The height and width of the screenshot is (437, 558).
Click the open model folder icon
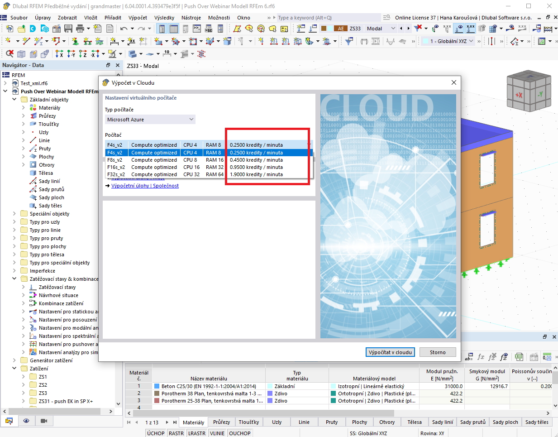point(21,29)
